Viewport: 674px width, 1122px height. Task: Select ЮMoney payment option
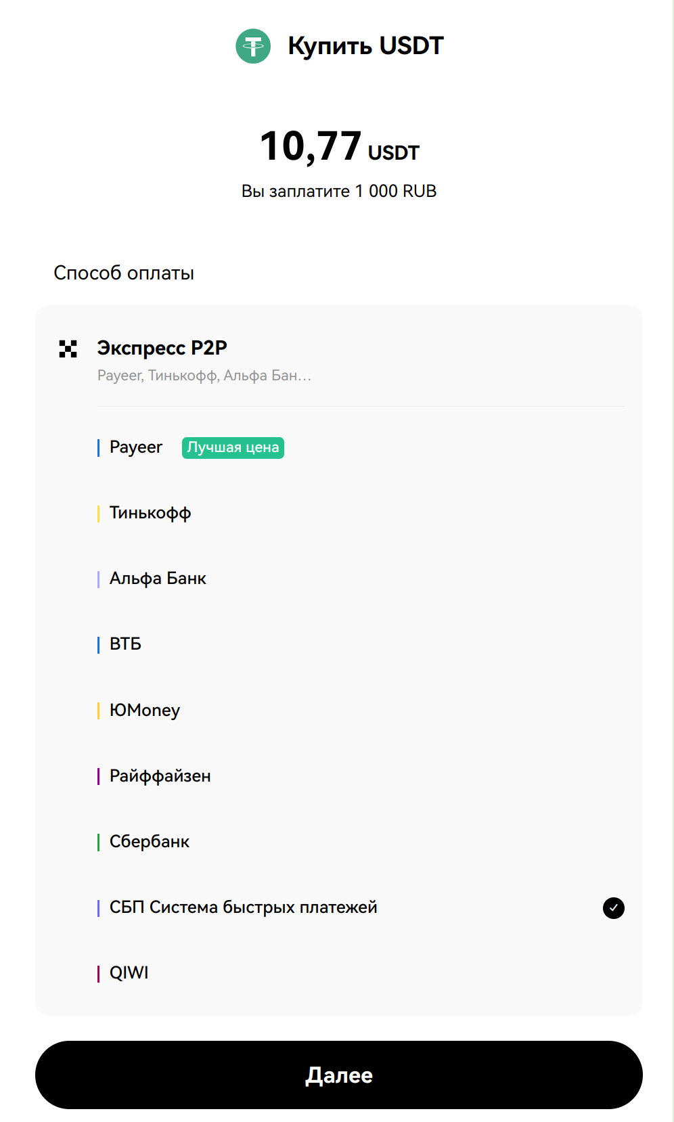tap(145, 710)
